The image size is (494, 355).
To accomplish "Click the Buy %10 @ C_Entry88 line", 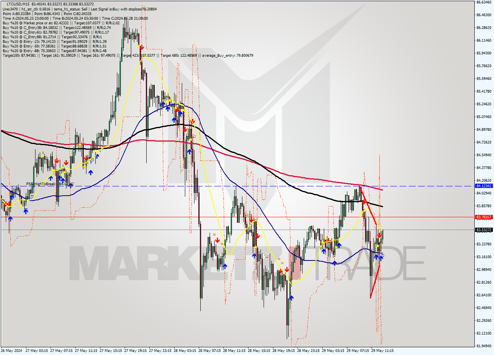I will pos(52,37).
